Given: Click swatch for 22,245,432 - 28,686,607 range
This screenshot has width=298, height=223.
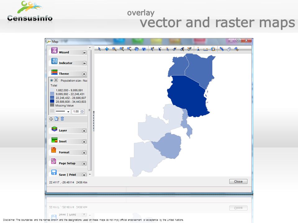Looking at the screenshot, I should (x=52, y=97).
